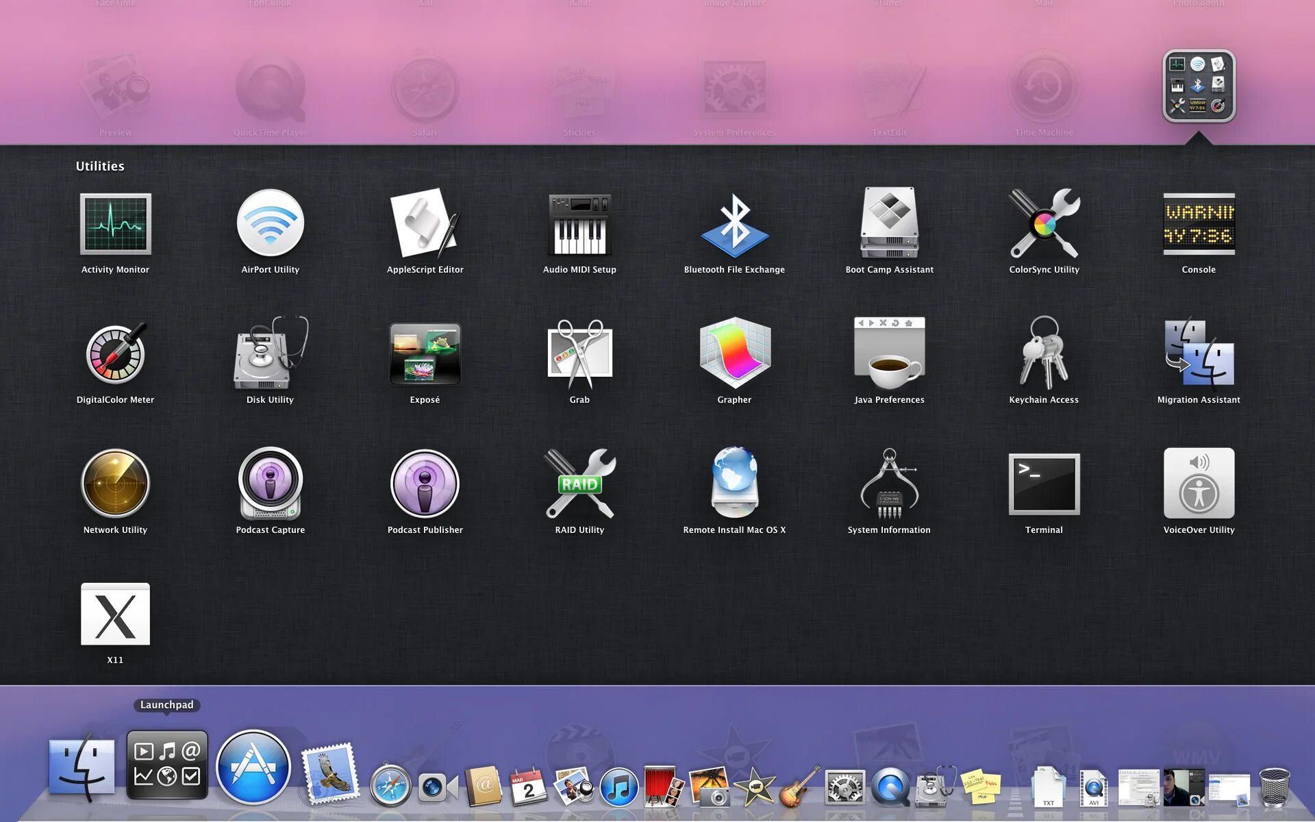
Task: Open AppleScript Editor
Action: (x=425, y=224)
